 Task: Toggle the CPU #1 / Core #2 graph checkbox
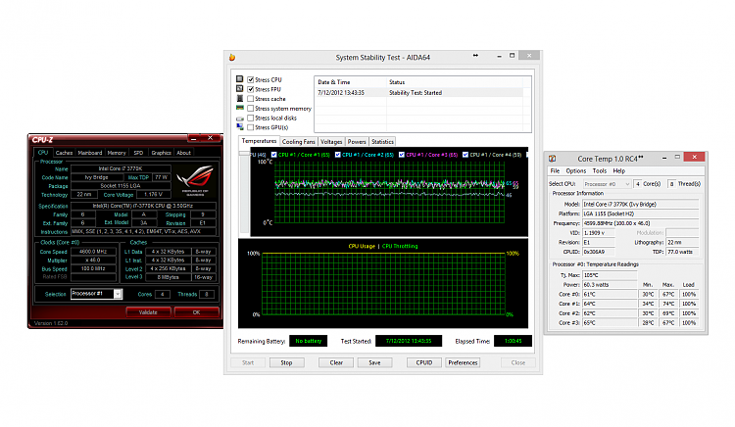[x=337, y=155]
